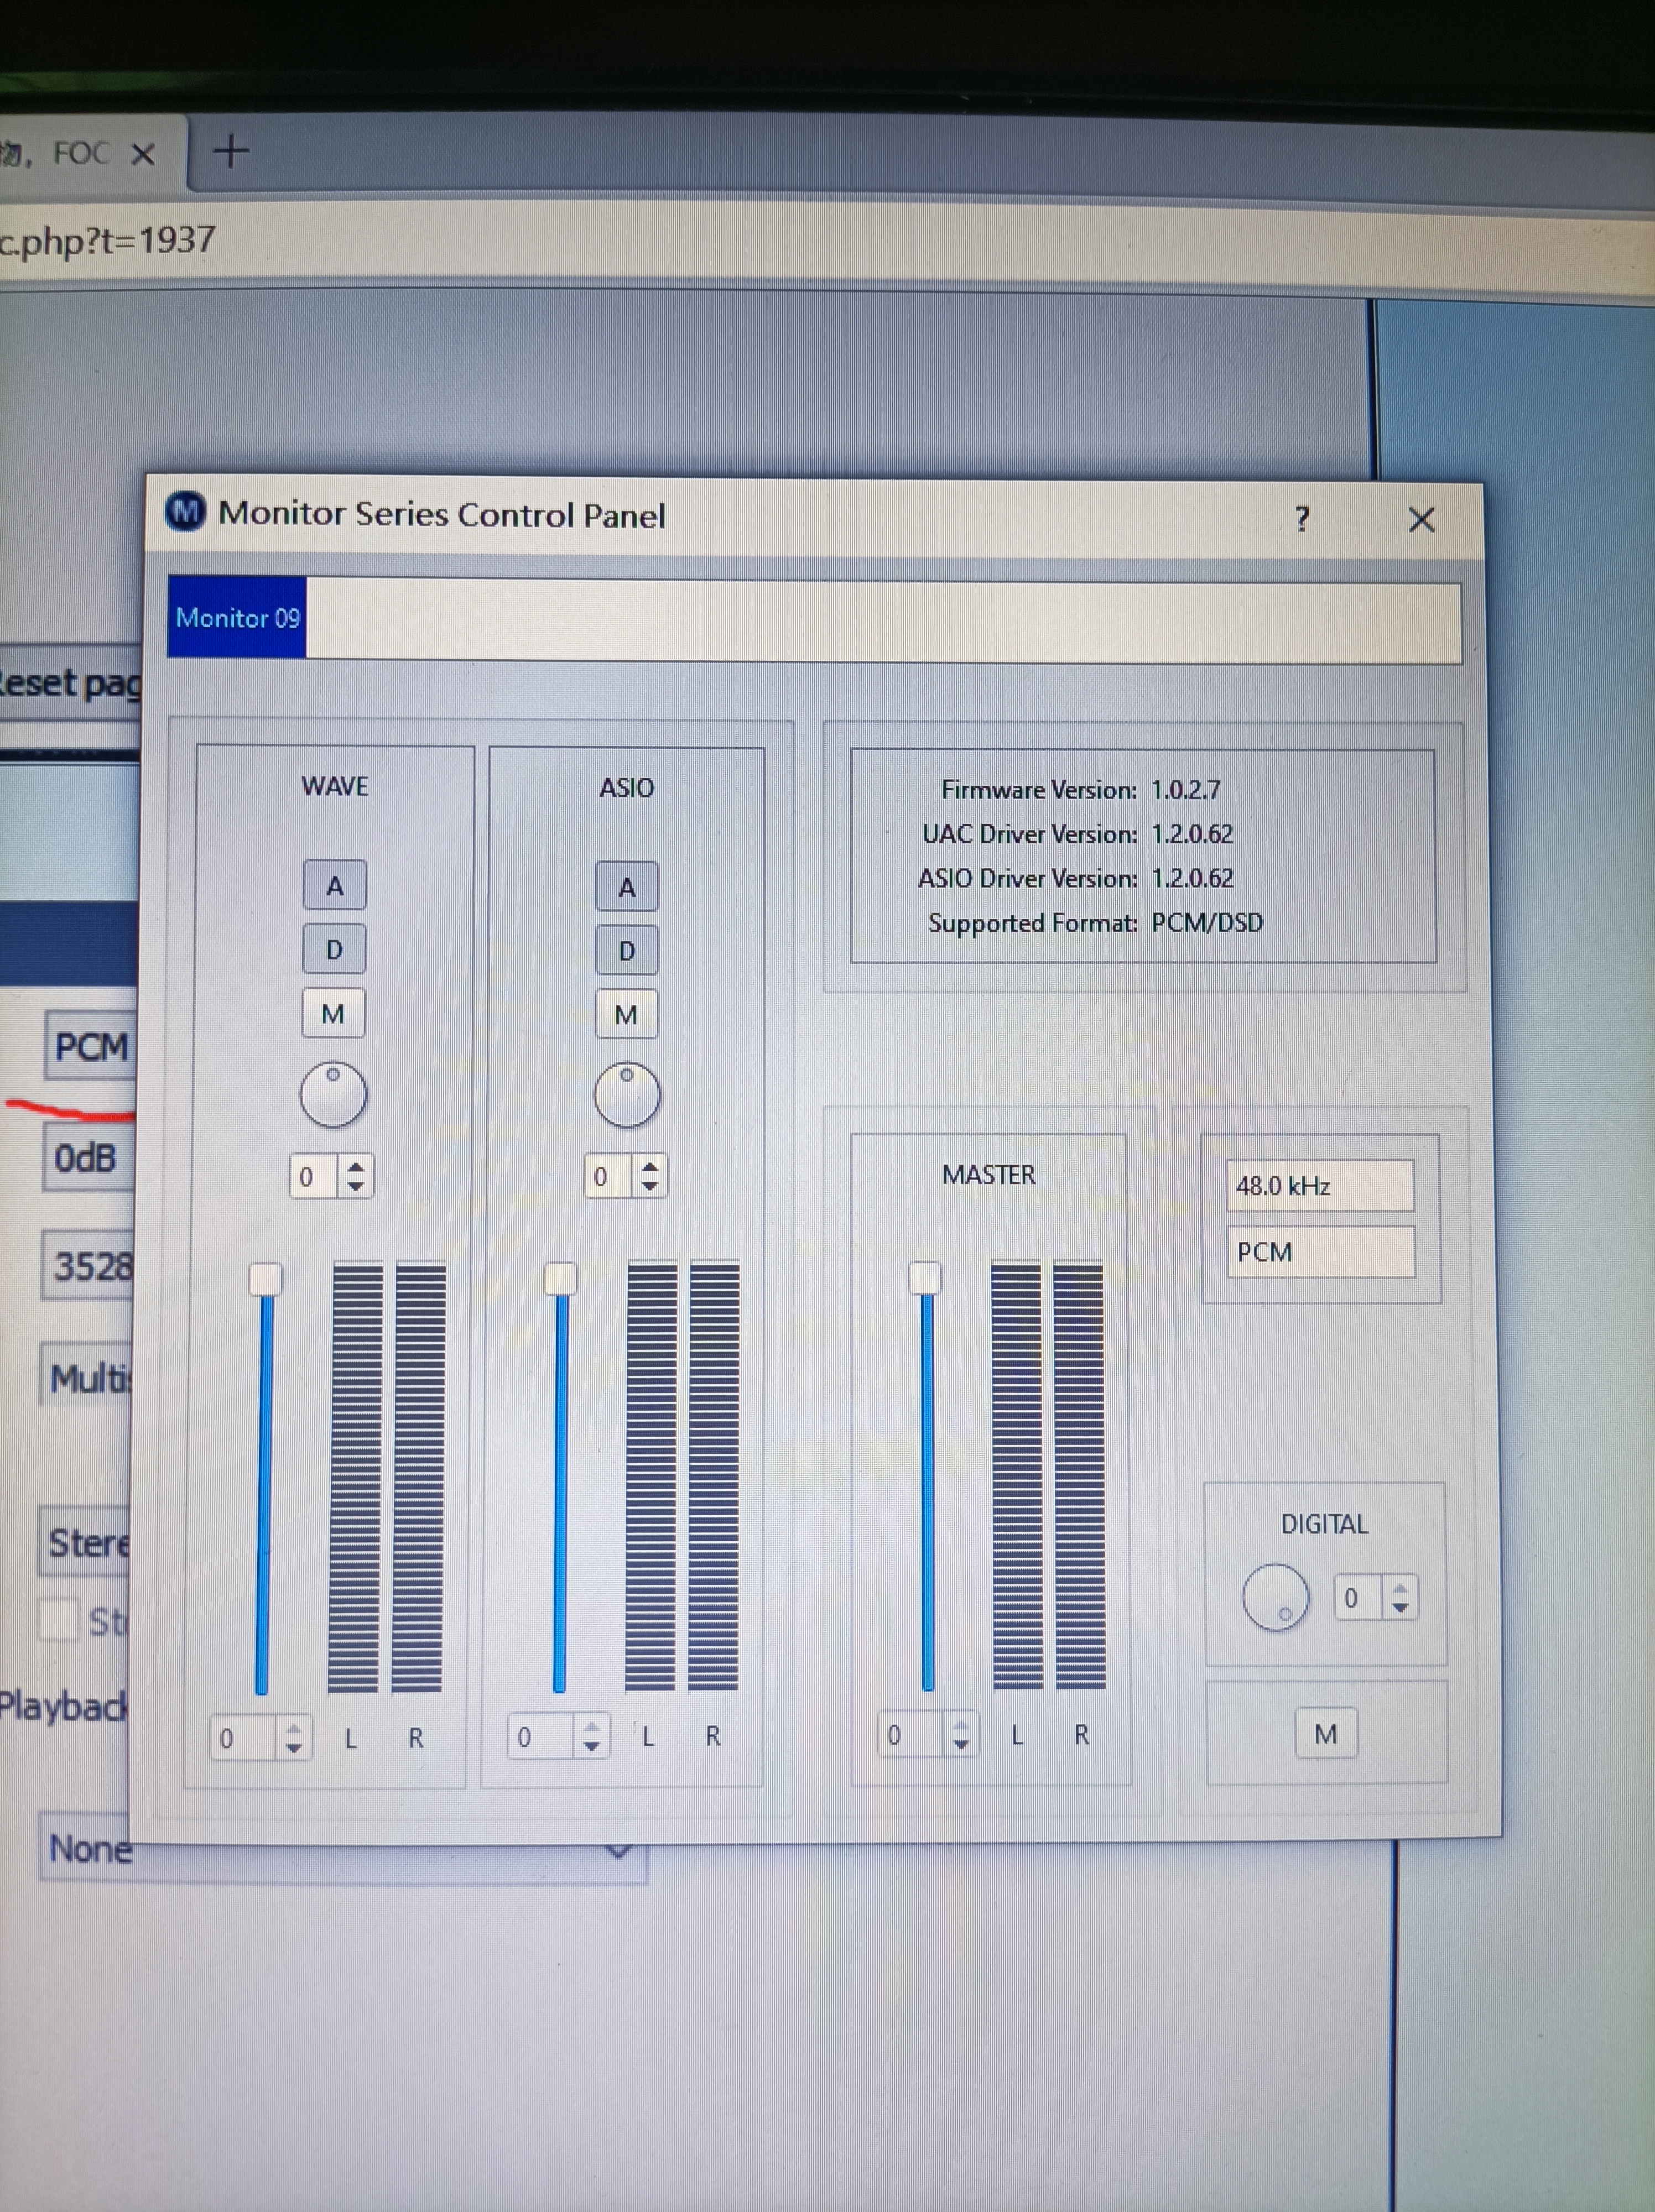Click the 48.0 kHz sample rate field
Viewport: 1655px width, 2212px height.
click(1319, 1186)
